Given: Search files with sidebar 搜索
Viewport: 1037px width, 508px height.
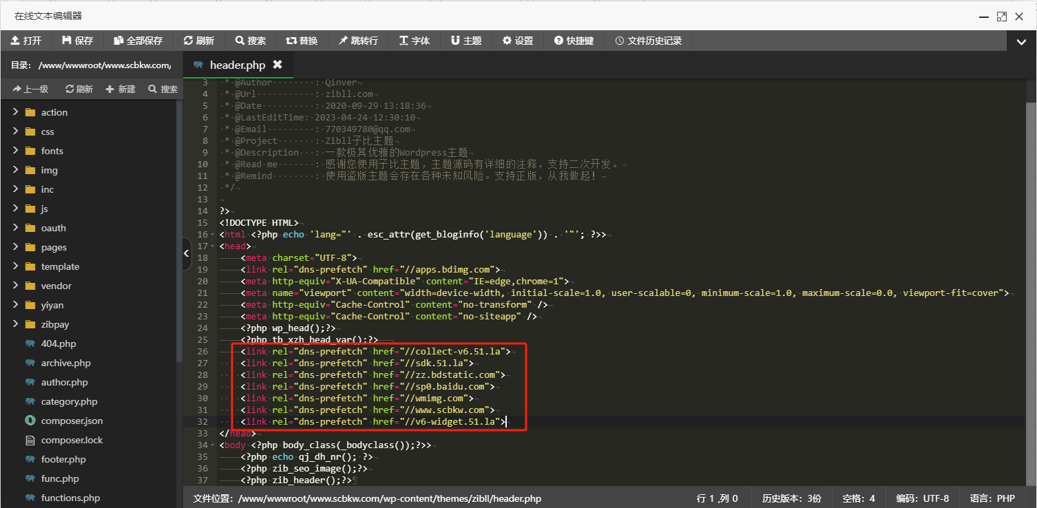Looking at the screenshot, I should tap(163, 89).
